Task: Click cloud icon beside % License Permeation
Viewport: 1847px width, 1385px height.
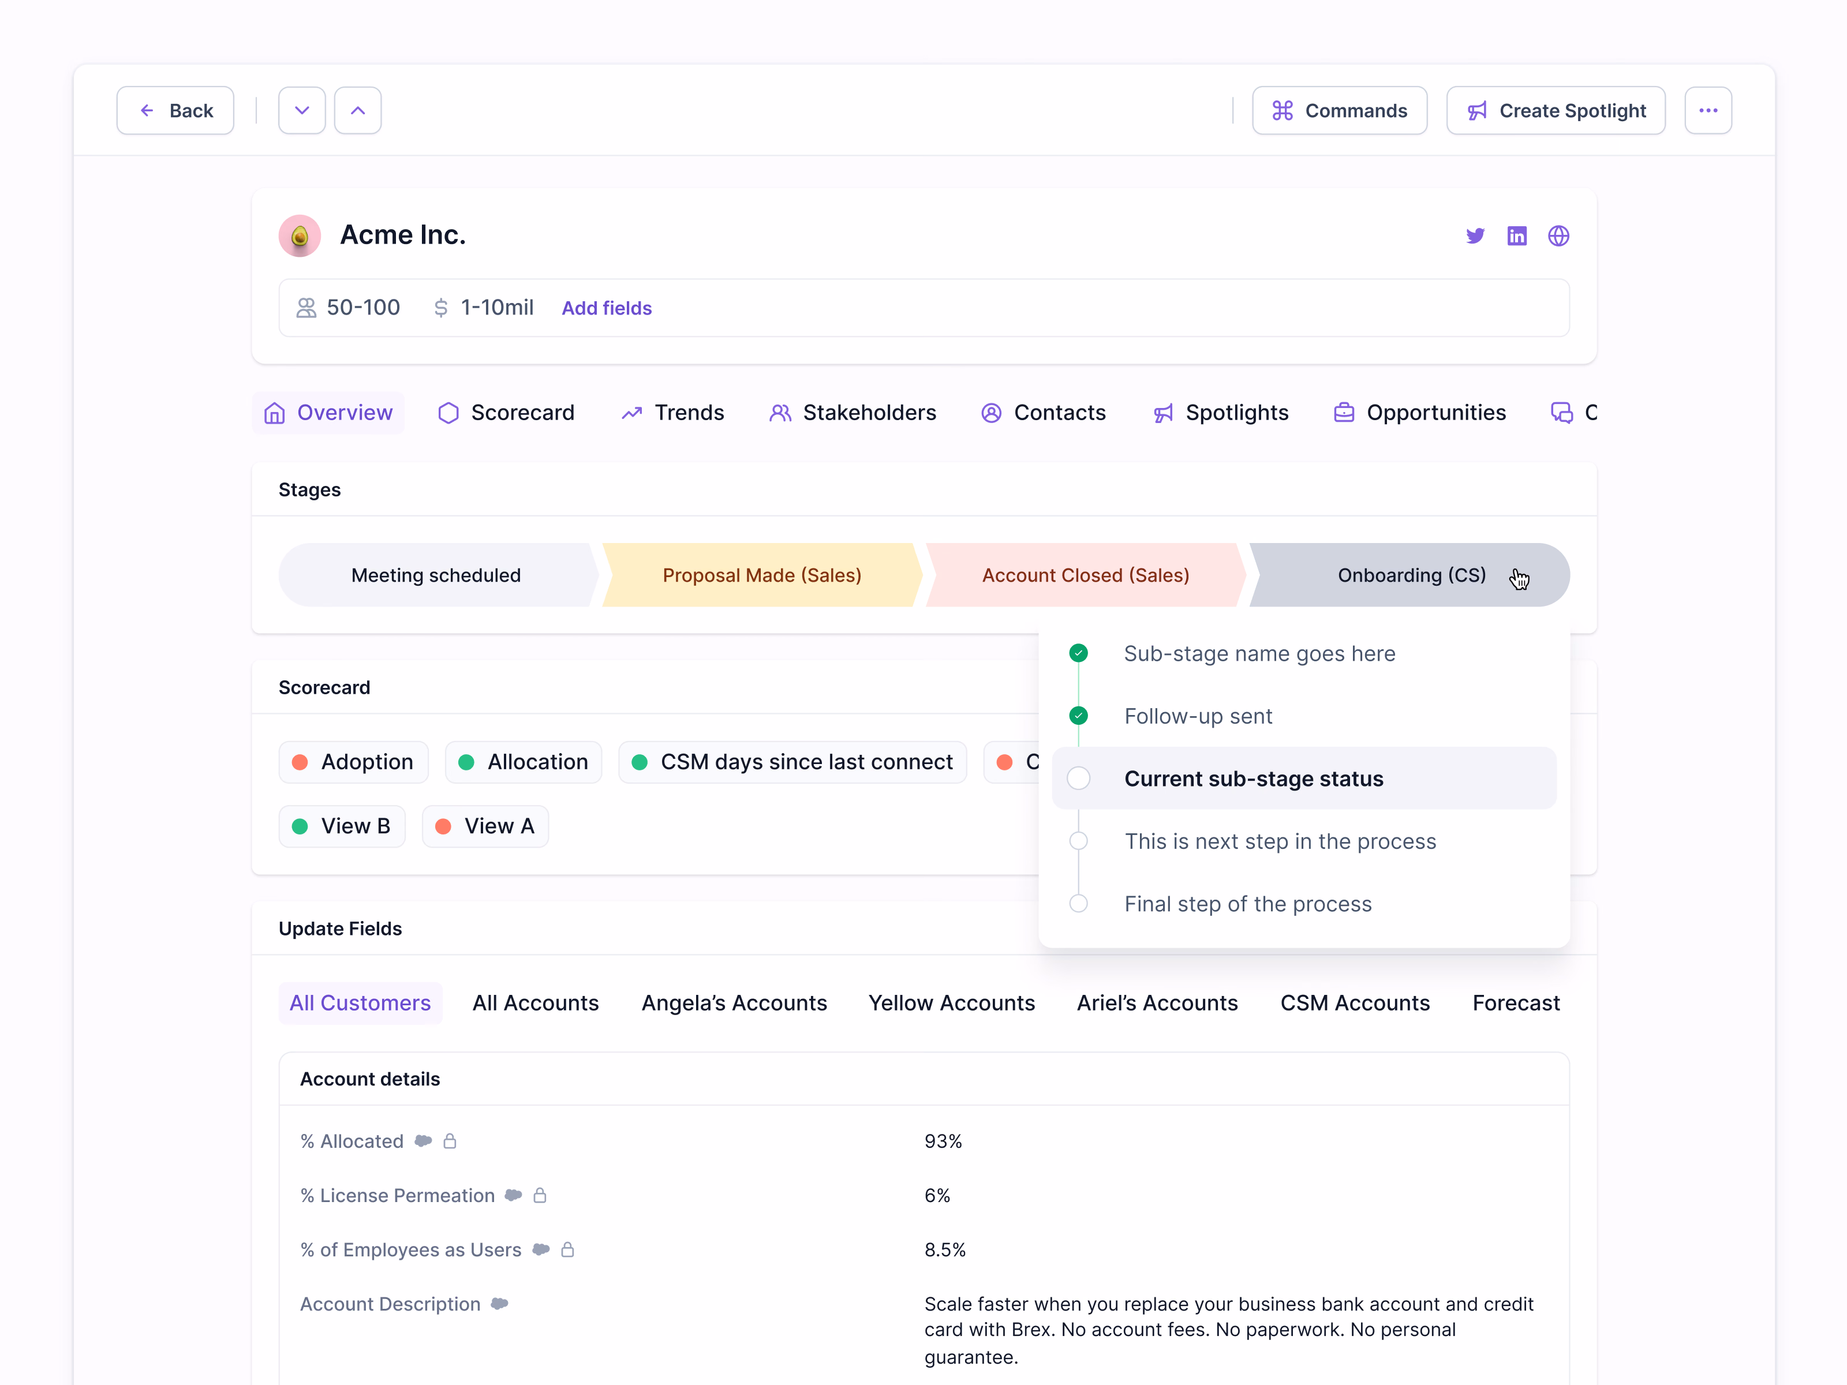Action: tap(514, 1195)
